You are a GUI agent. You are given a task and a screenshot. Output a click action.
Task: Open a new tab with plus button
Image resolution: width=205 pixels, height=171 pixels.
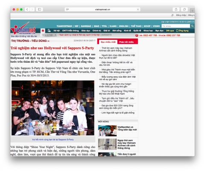pyautogui.click(x=192, y=11)
